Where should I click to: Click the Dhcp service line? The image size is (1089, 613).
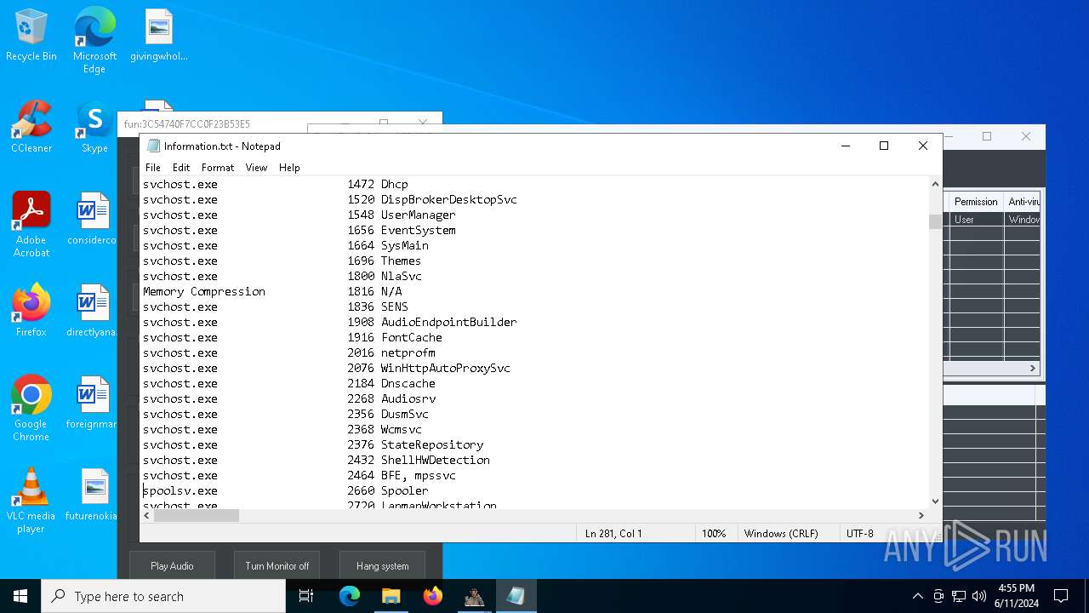click(276, 184)
